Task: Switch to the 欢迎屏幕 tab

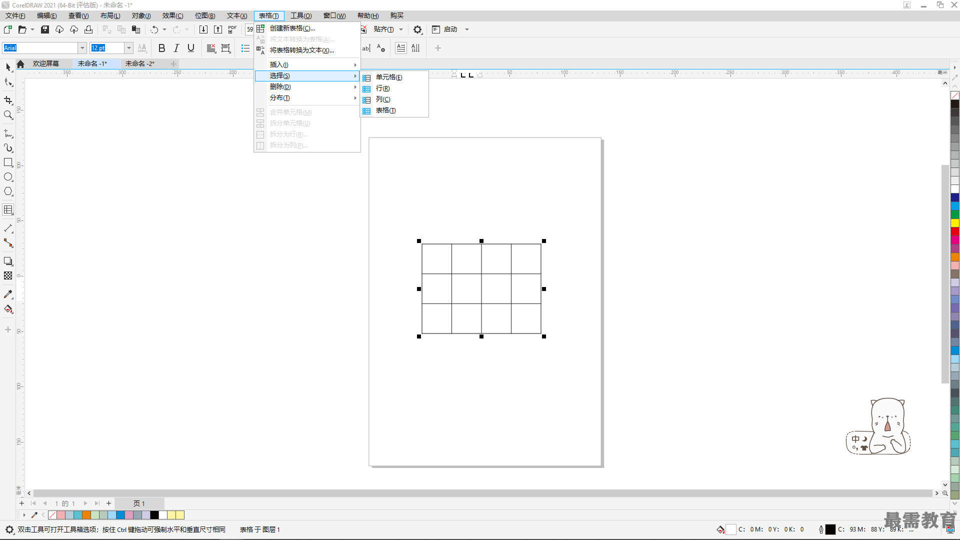Action: pyautogui.click(x=46, y=63)
